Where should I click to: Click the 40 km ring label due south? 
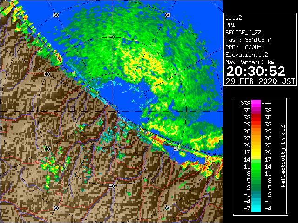tap(112, 186)
